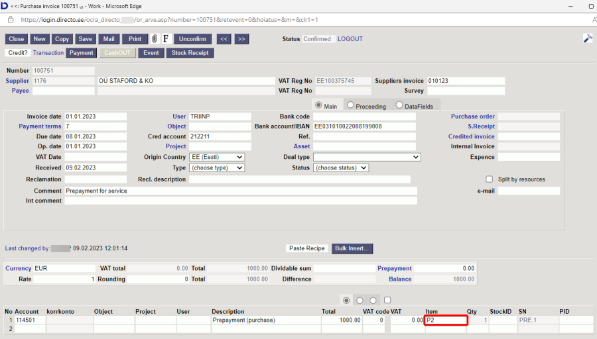Click the Object link label
597x339 pixels.
[176, 126]
